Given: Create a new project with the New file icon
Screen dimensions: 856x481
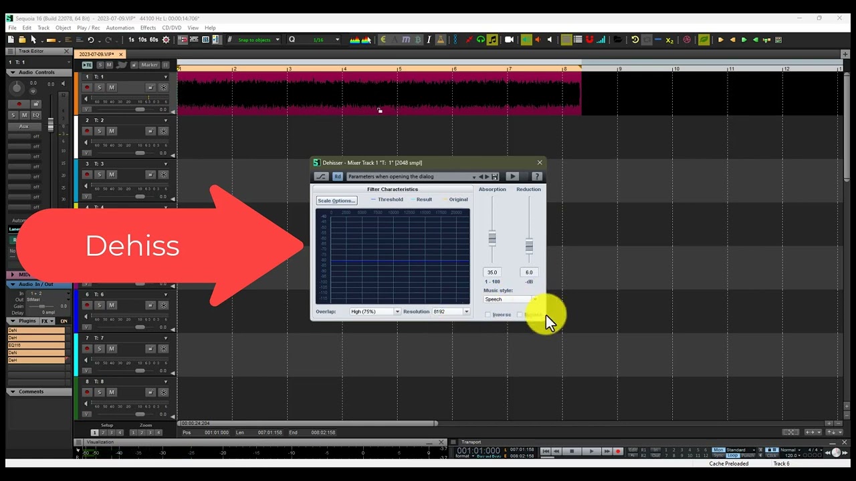Looking at the screenshot, I should point(11,39).
